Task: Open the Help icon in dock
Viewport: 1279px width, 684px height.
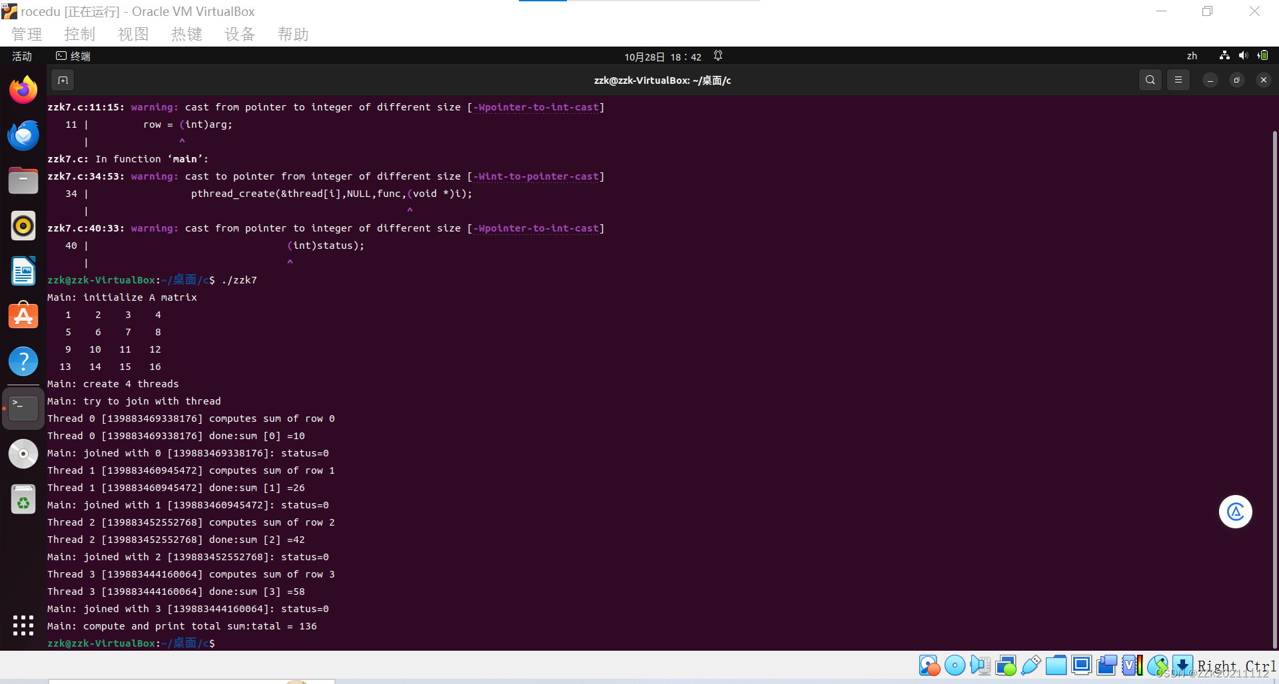Action: [x=23, y=361]
